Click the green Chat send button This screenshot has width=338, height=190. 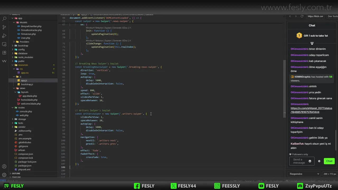coord(329,161)
